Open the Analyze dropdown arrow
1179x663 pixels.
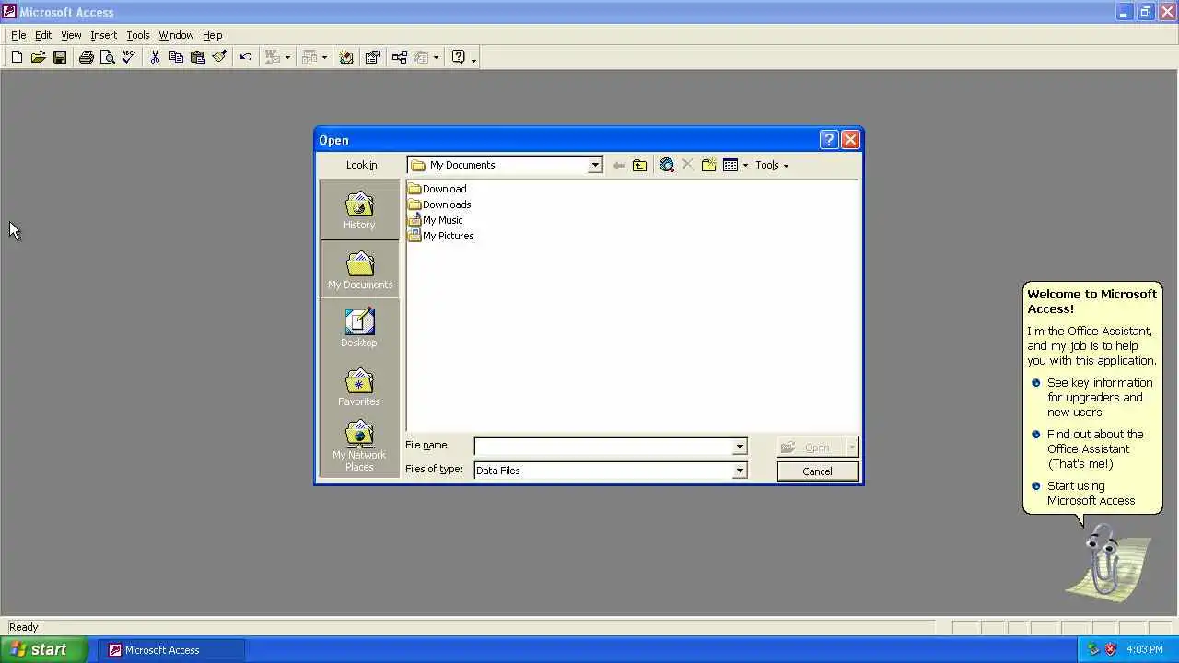point(324,57)
